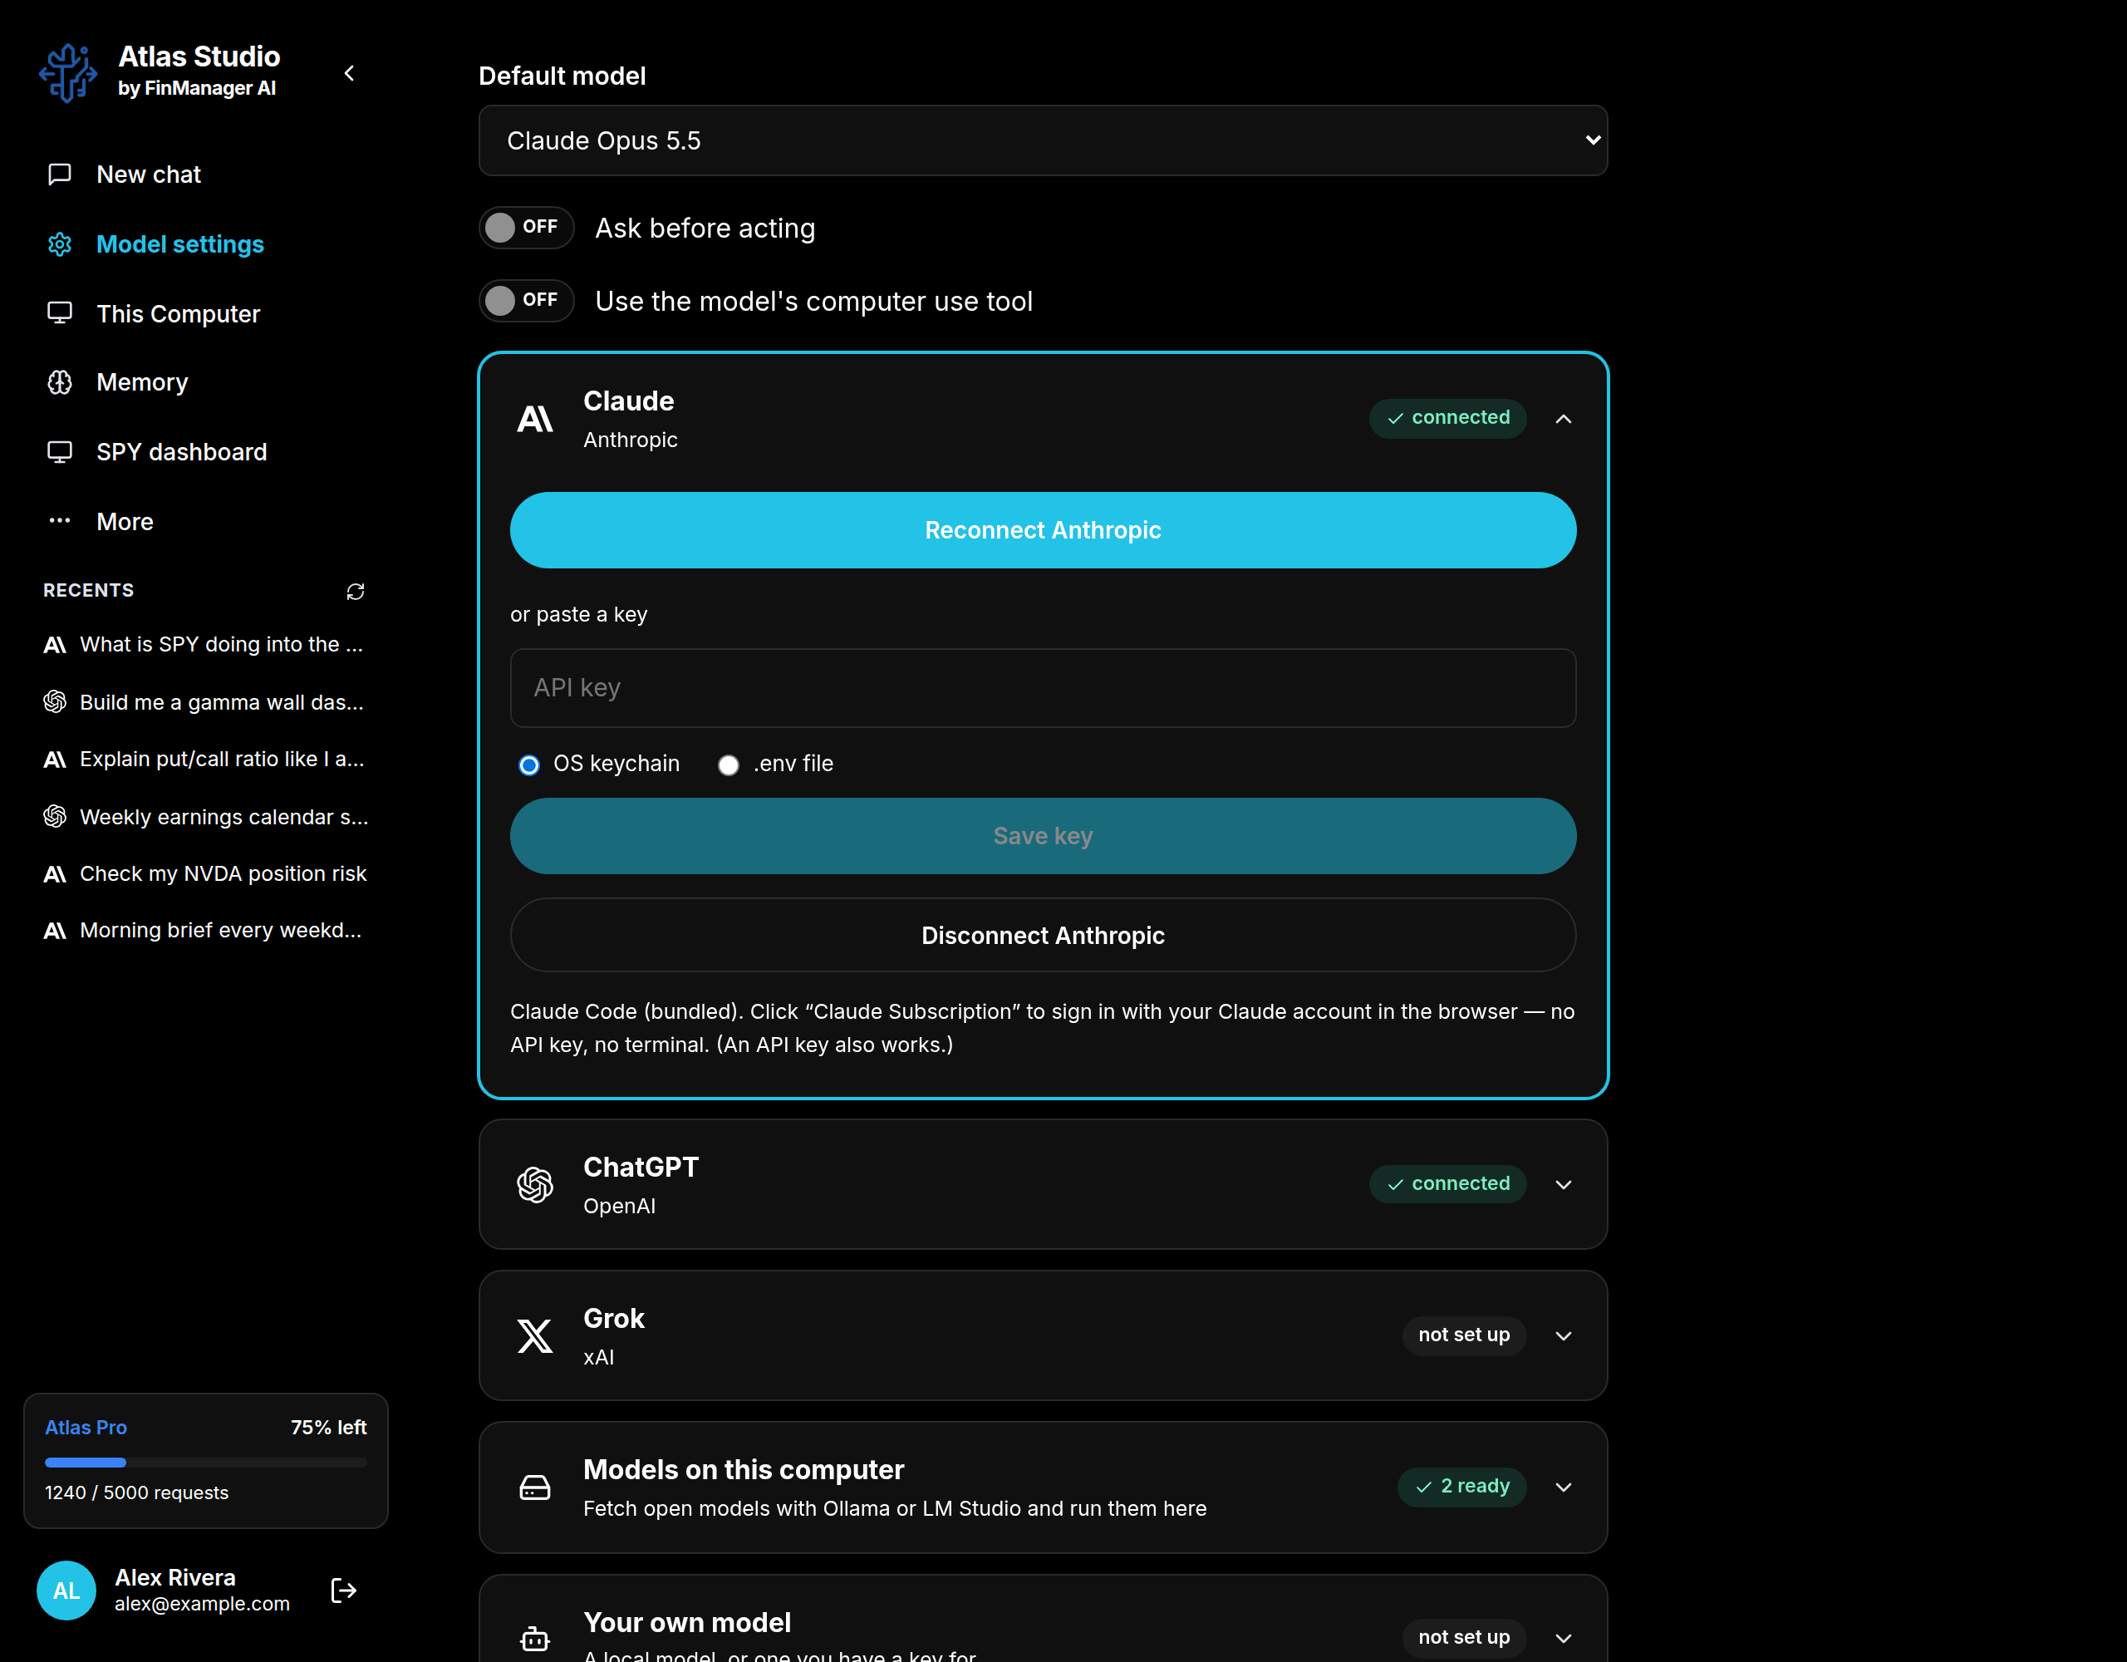Click into the API key input field
The width and height of the screenshot is (2127, 1662).
coord(1042,688)
